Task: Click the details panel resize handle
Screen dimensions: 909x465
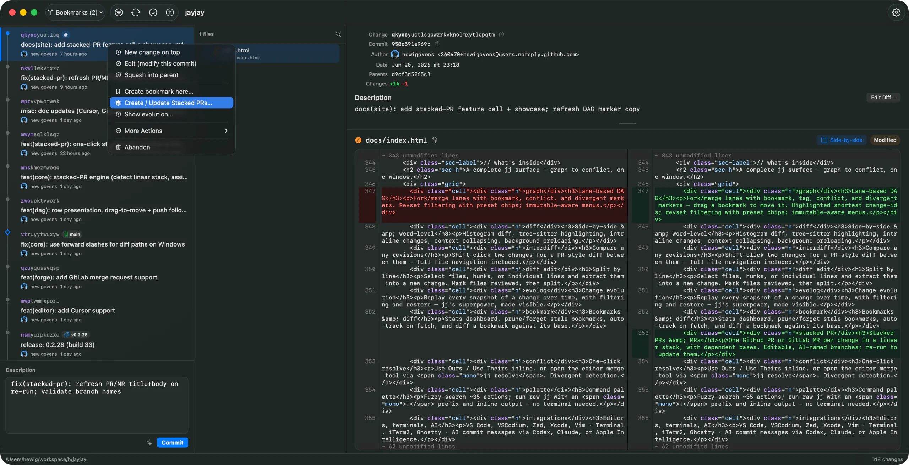Action: (x=627, y=123)
